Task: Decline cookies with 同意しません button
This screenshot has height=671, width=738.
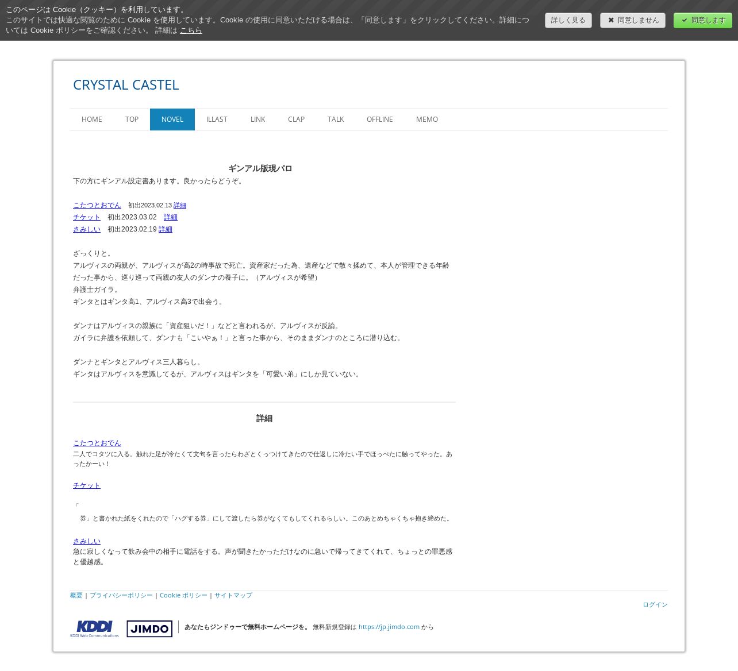Action: [633, 20]
